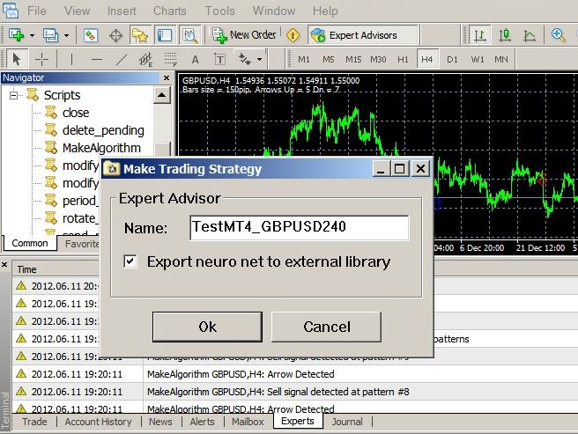Close the Terminal panel with X
The width and height of the screenshot is (578, 434).
point(4,264)
